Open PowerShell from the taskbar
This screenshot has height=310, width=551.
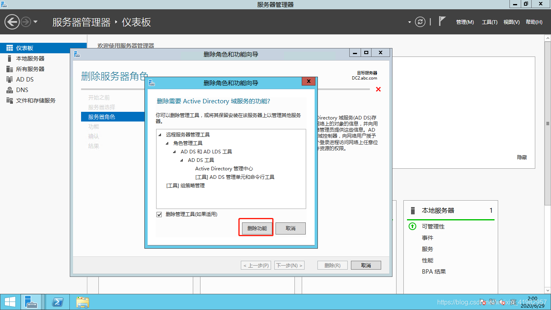[x=58, y=302]
